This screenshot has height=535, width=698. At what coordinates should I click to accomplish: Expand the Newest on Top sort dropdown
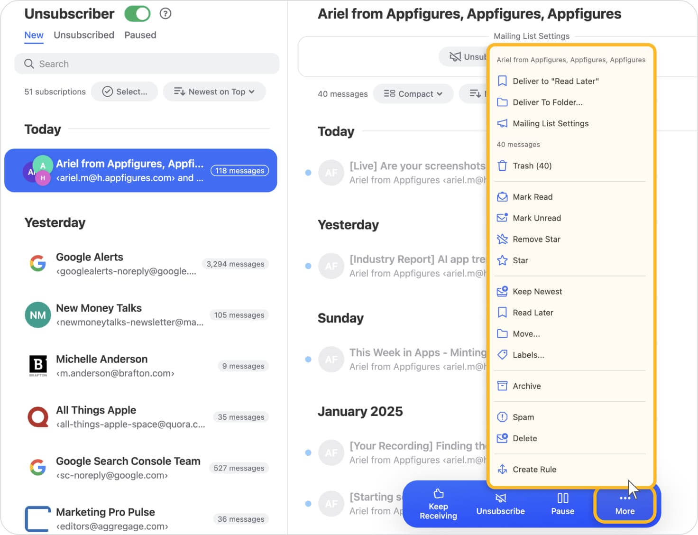click(x=214, y=92)
